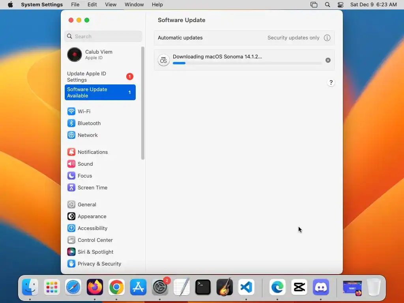Click the macOS installer icon

click(x=163, y=60)
